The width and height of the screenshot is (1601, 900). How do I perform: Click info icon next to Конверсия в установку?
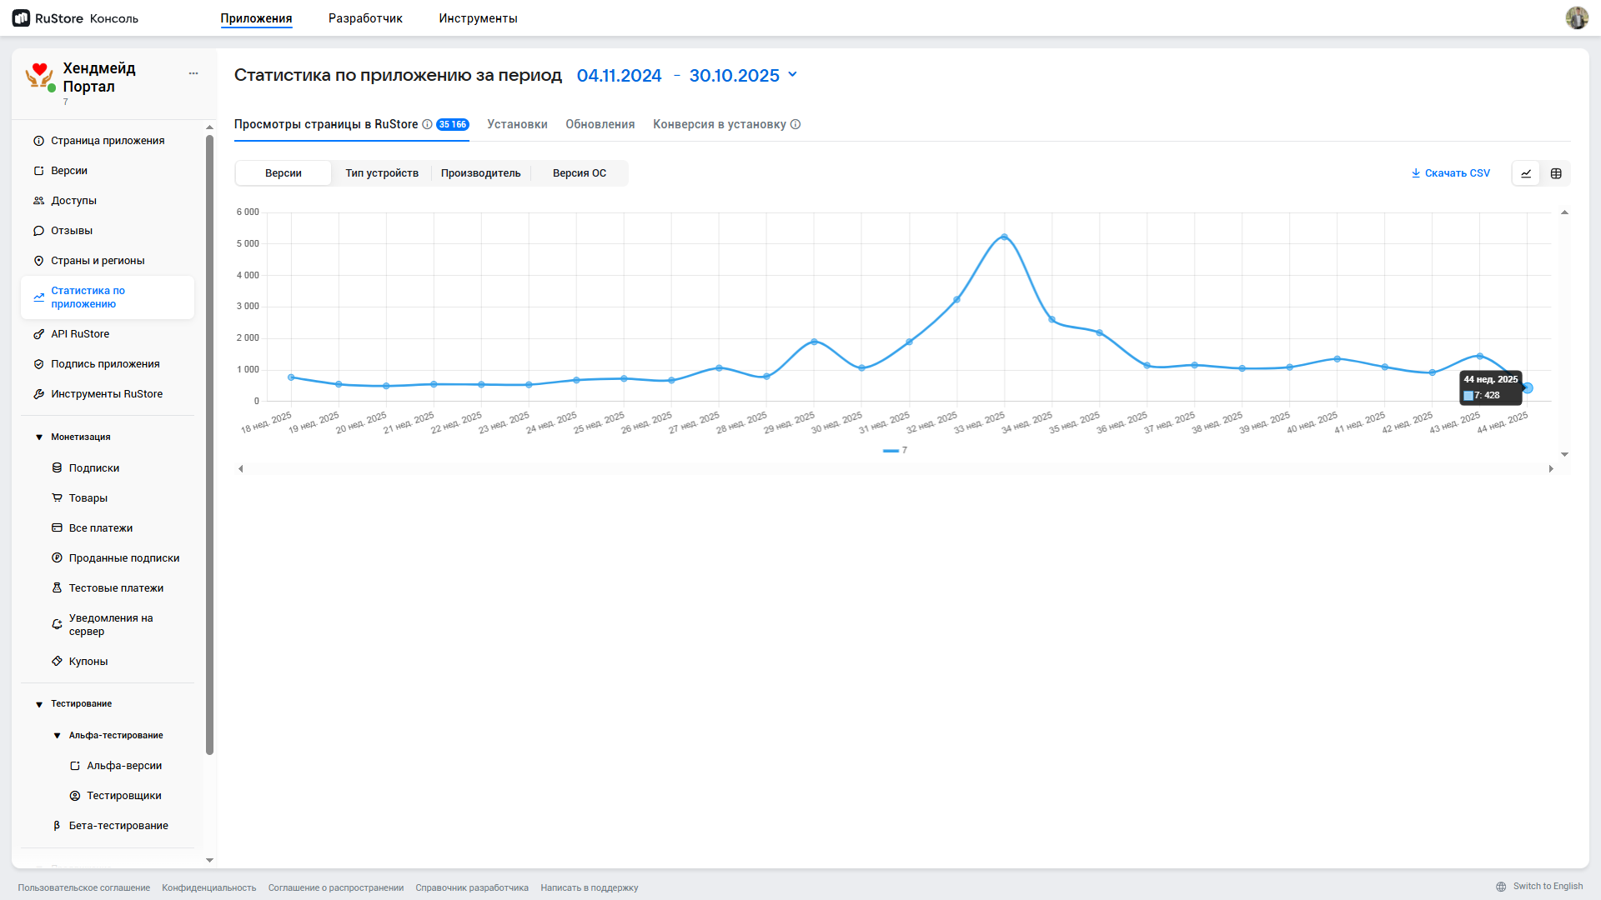pyautogui.click(x=795, y=124)
